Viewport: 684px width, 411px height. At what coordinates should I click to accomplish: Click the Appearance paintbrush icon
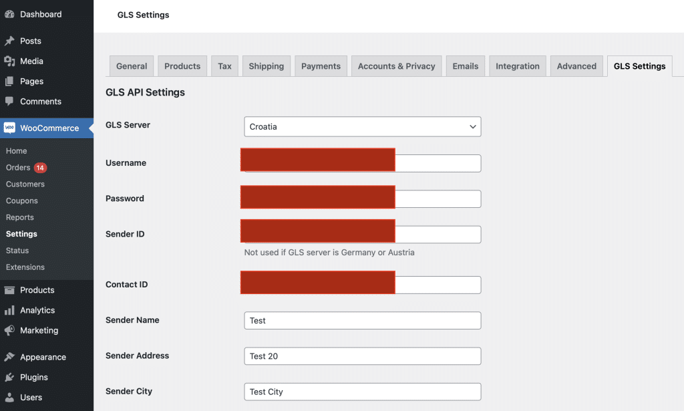pos(9,357)
